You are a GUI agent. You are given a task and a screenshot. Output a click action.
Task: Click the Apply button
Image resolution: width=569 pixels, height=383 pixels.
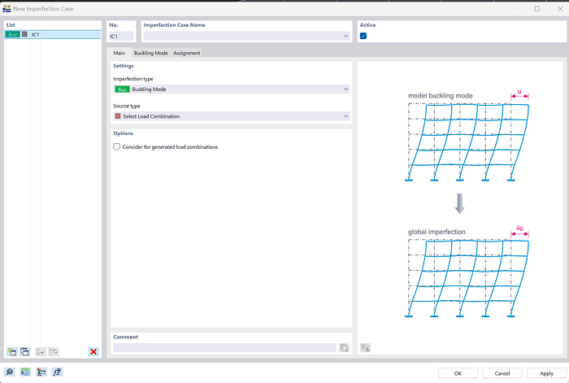coord(546,373)
